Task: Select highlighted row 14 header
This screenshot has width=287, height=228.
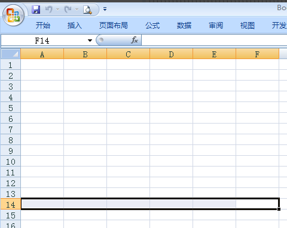Action: click(x=11, y=205)
